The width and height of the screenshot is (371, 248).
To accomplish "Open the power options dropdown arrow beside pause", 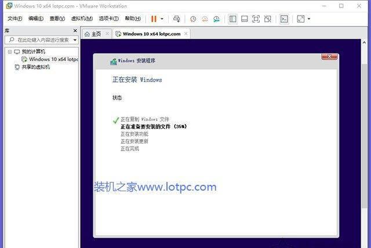I will click(x=162, y=19).
